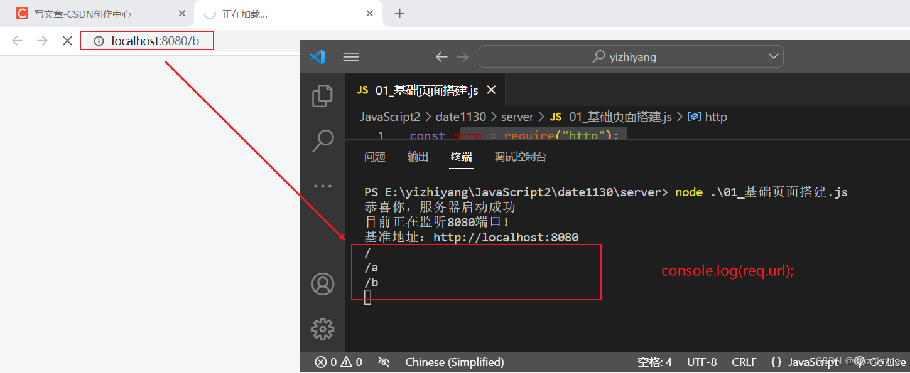The image size is (910, 373).
Task: Open the Manage gear icon
Action: (323, 328)
